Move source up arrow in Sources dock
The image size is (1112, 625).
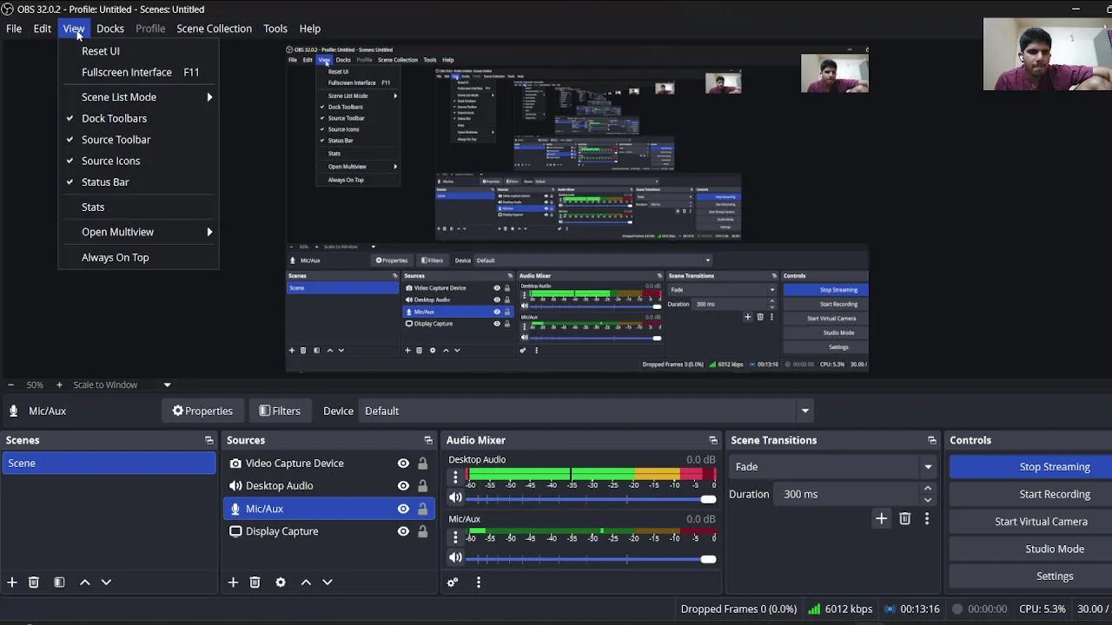[x=306, y=582]
